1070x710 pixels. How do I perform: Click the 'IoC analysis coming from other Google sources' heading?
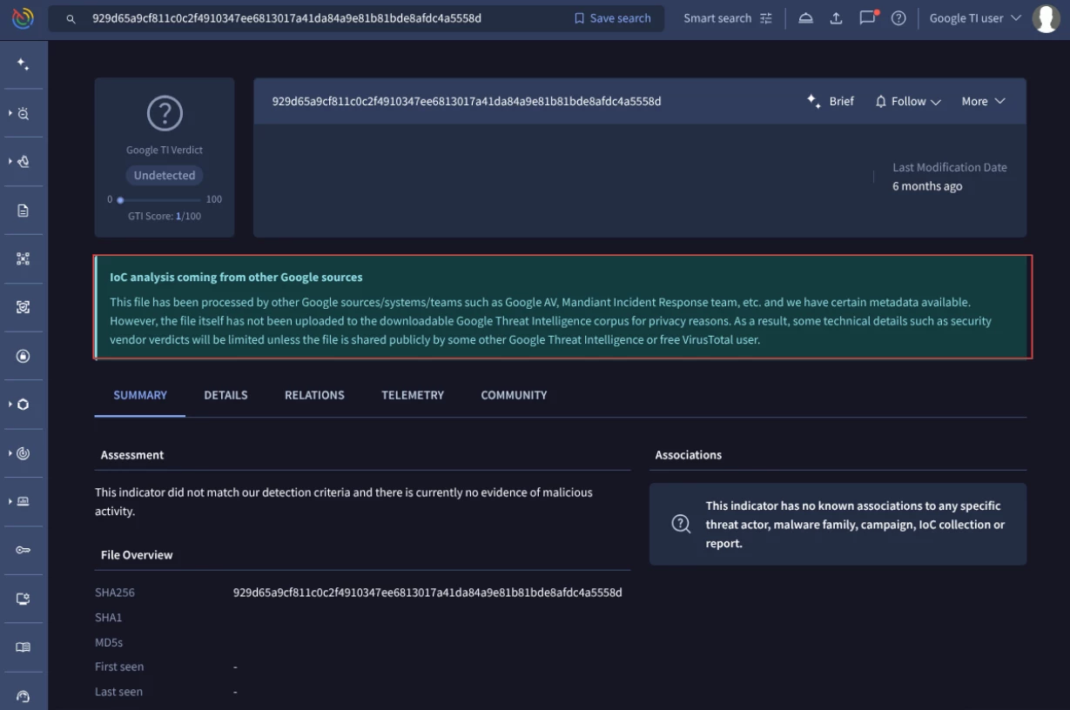pyautogui.click(x=236, y=278)
